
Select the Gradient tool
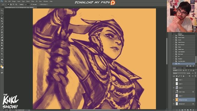click(2, 40)
